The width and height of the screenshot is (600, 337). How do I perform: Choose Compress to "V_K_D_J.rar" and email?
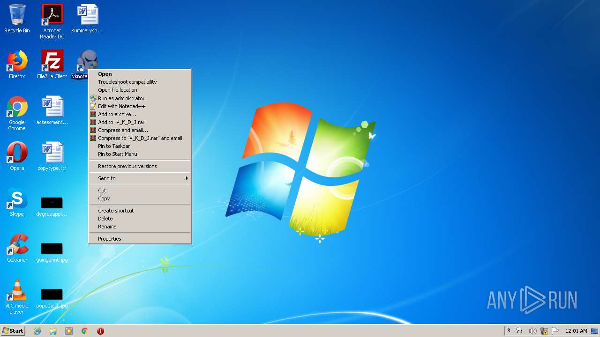[x=140, y=138]
